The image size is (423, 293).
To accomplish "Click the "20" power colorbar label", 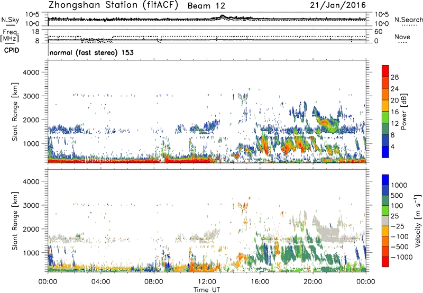I will tap(394, 100).
